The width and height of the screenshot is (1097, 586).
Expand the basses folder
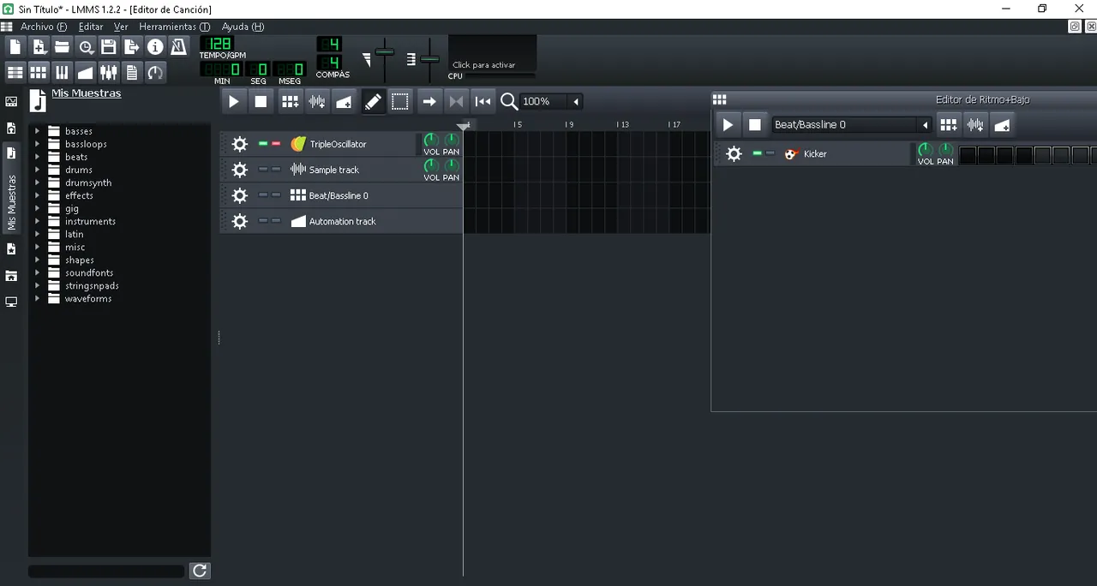[x=37, y=131]
